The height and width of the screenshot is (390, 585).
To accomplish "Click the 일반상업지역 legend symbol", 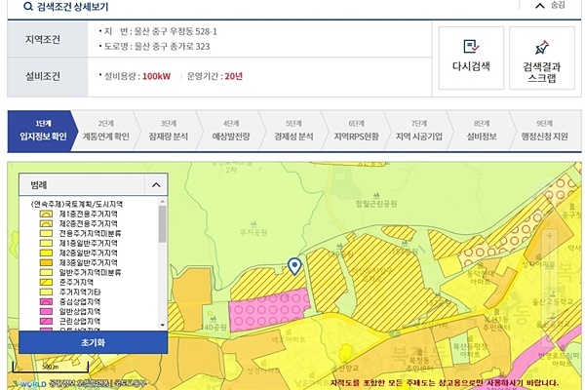I will click(x=46, y=311).
